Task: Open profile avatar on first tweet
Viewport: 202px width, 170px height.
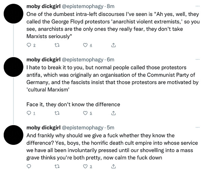Action: tap(14, 14)
